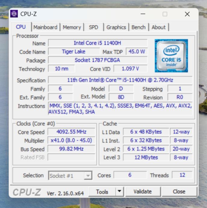Screen dimensions: 207x208
Task: Click the Name field 'Intel Core i5 11400H'
Action: tap(98, 43)
